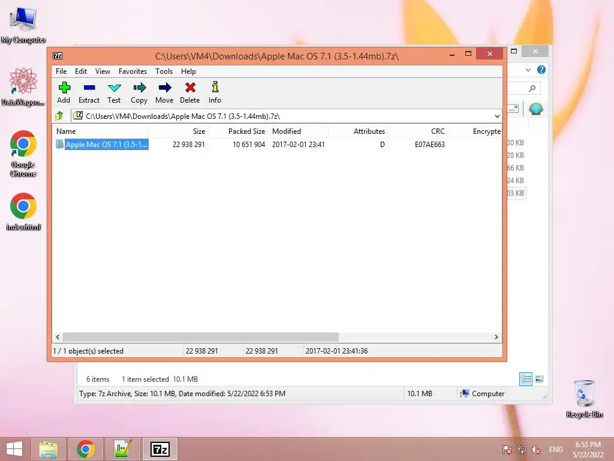Click the muted volume tray icon
Image resolution: width=614 pixels, height=461 pixels.
(x=536, y=450)
